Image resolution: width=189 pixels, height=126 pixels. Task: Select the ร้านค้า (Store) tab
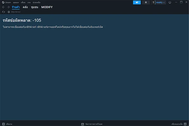16,7
